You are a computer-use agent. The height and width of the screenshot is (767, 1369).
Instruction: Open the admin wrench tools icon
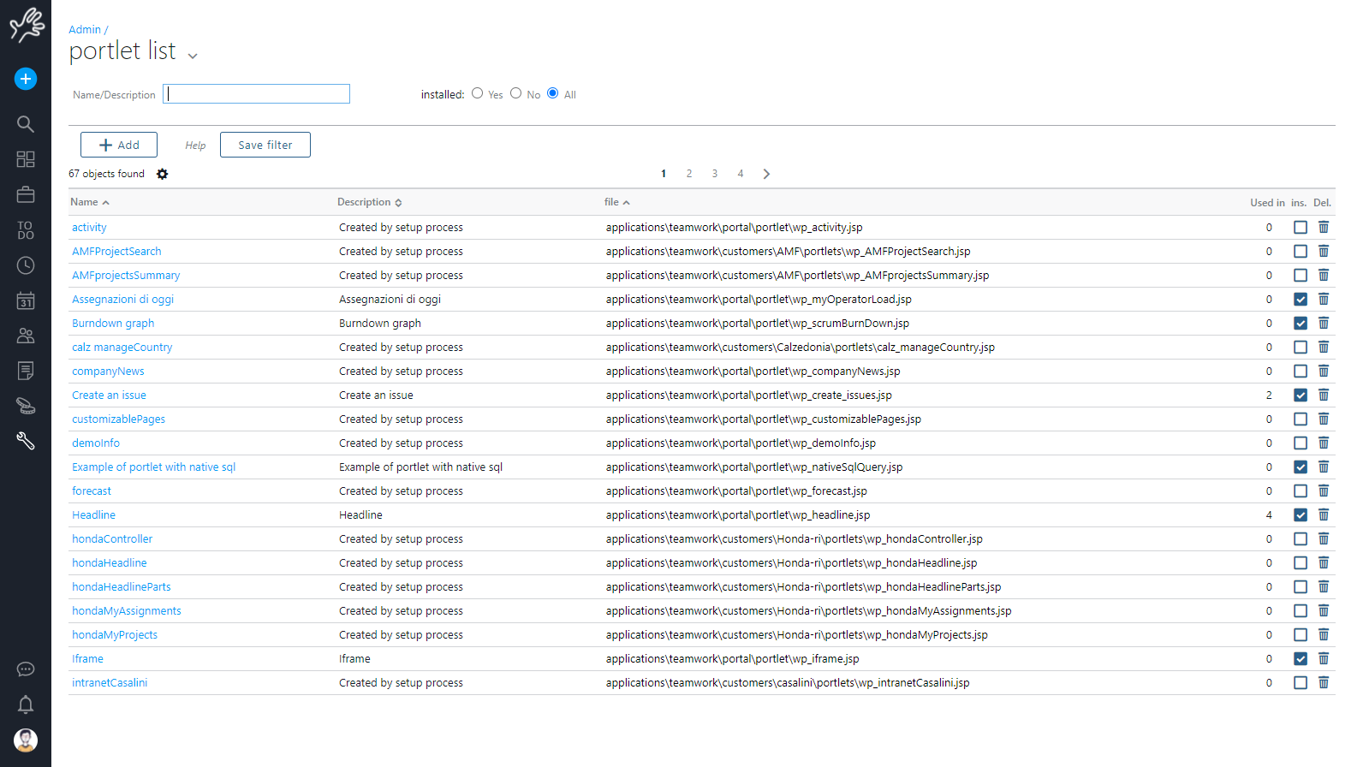click(x=26, y=441)
